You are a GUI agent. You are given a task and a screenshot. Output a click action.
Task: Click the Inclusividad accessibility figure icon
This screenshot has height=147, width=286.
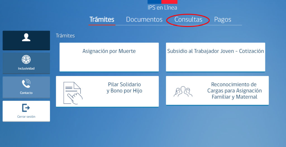point(26,59)
